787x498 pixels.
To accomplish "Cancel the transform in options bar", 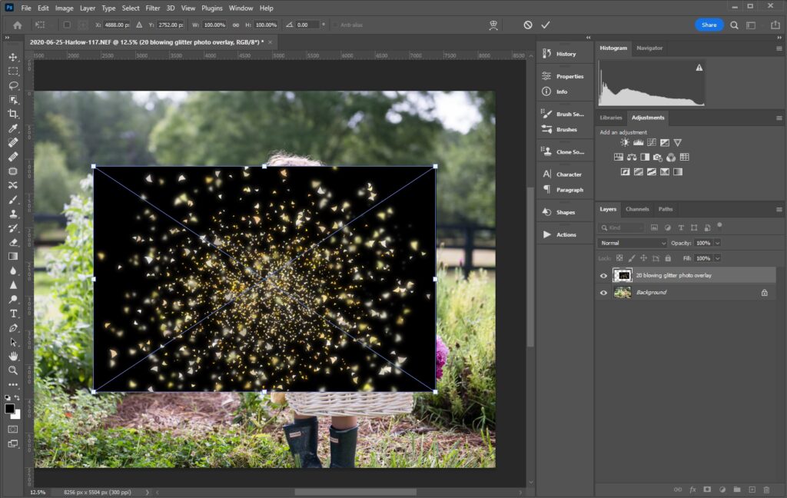I will click(528, 25).
